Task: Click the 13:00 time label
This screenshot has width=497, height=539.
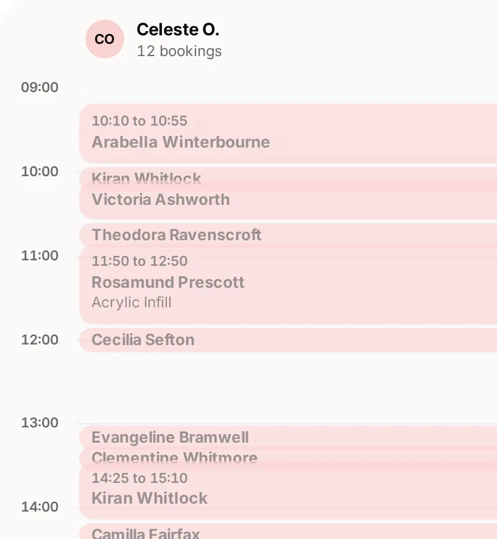Action: point(40,423)
